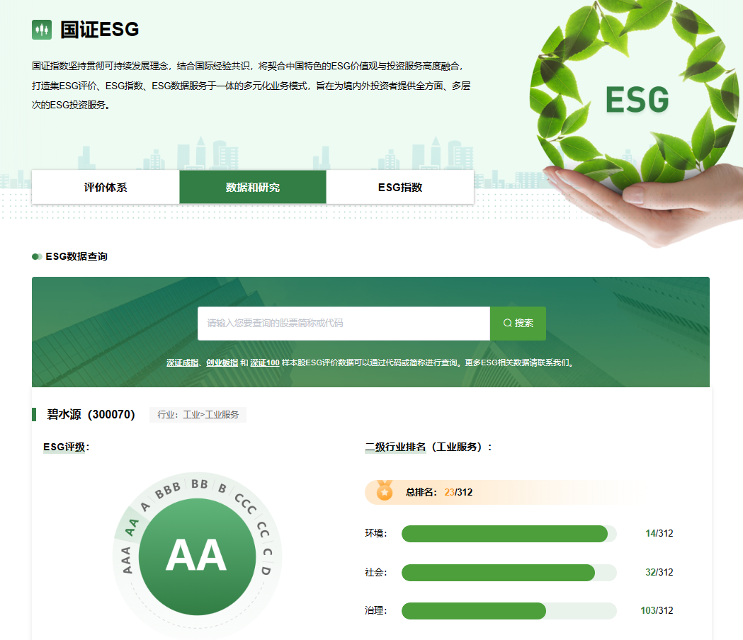Click the 32/312 social rank value
This screenshot has height=640, width=743.
pos(659,572)
